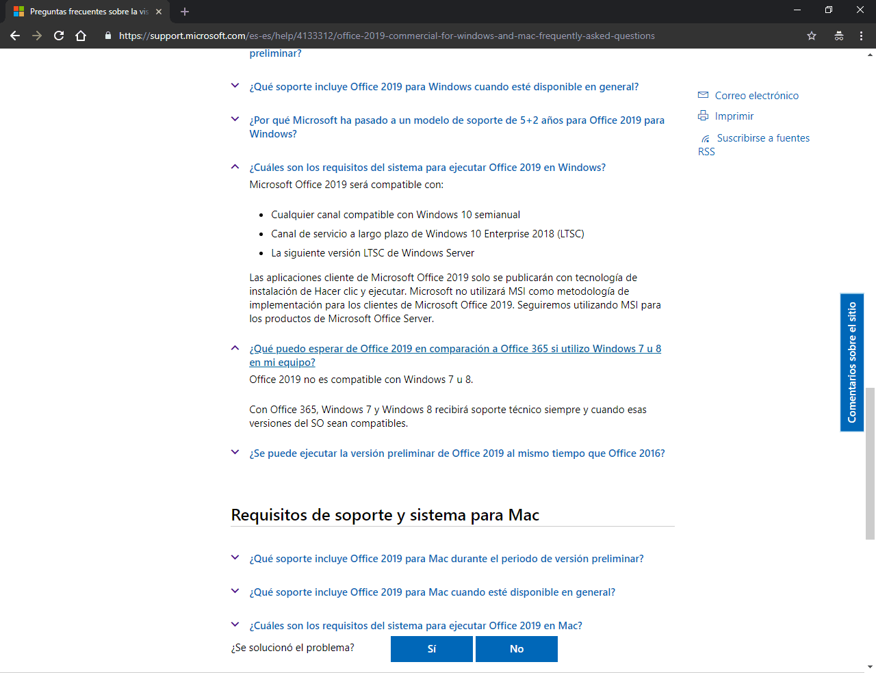Bookmark this page with the star icon
This screenshot has height=673, width=876.
pyautogui.click(x=812, y=36)
